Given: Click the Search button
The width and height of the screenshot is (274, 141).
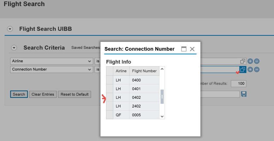Looking at the screenshot, I should click(19, 94).
